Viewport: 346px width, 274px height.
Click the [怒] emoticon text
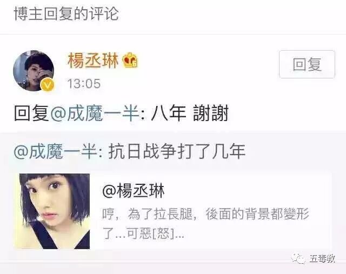tap(163, 233)
